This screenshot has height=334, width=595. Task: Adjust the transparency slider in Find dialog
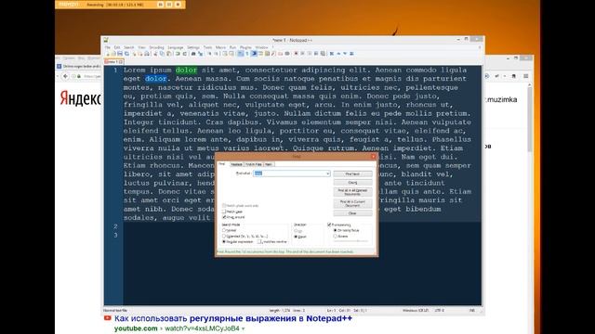351,241
